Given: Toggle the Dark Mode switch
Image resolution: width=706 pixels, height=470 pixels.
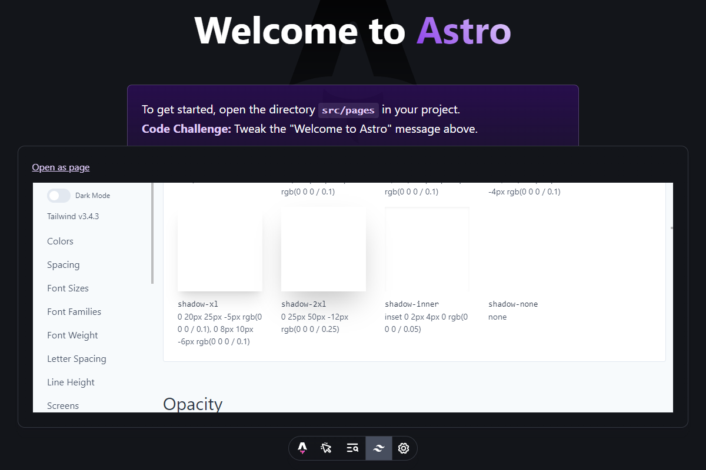Looking at the screenshot, I should tap(59, 196).
